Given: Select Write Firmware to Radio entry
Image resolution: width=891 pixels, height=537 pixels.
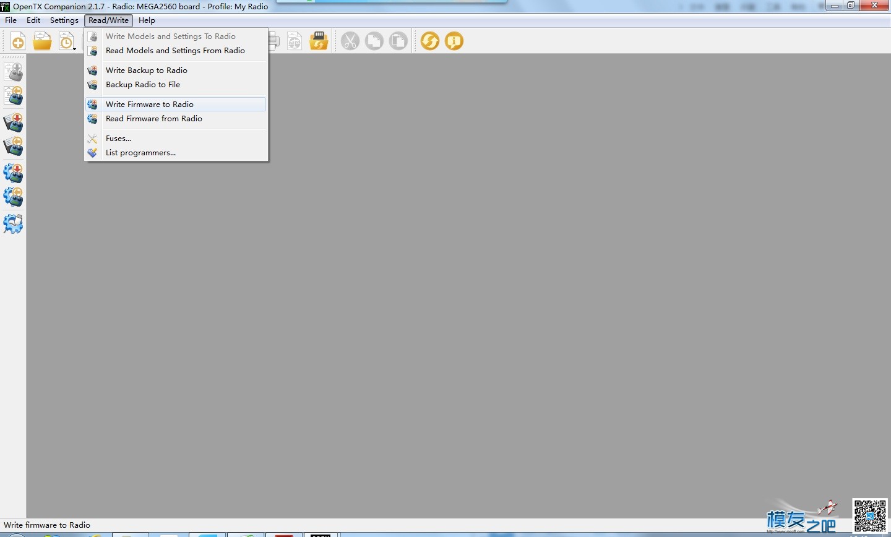Looking at the screenshot, I should point(176,105).
